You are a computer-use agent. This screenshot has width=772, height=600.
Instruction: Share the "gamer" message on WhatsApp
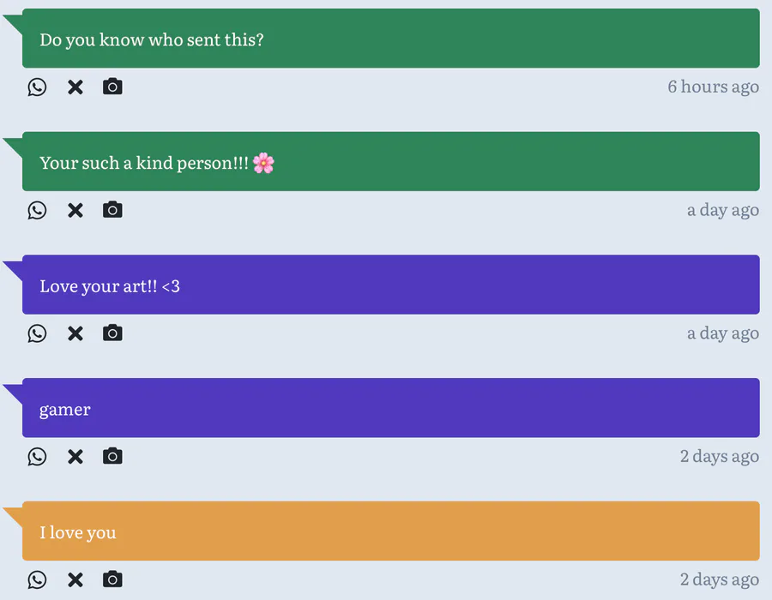point(37,457)
